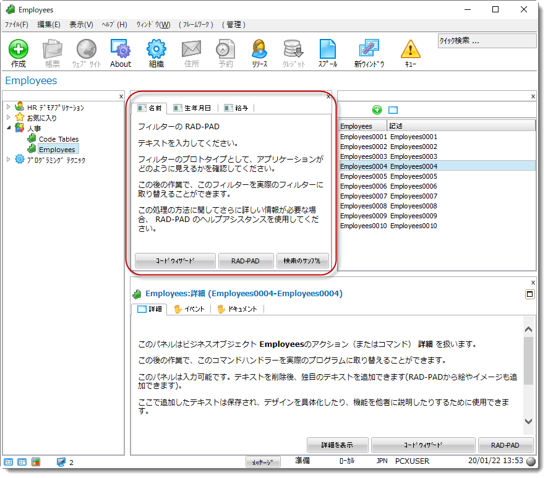Close the details pane
The height and width of the screenshot is (478, 548).
coord(533,283)
